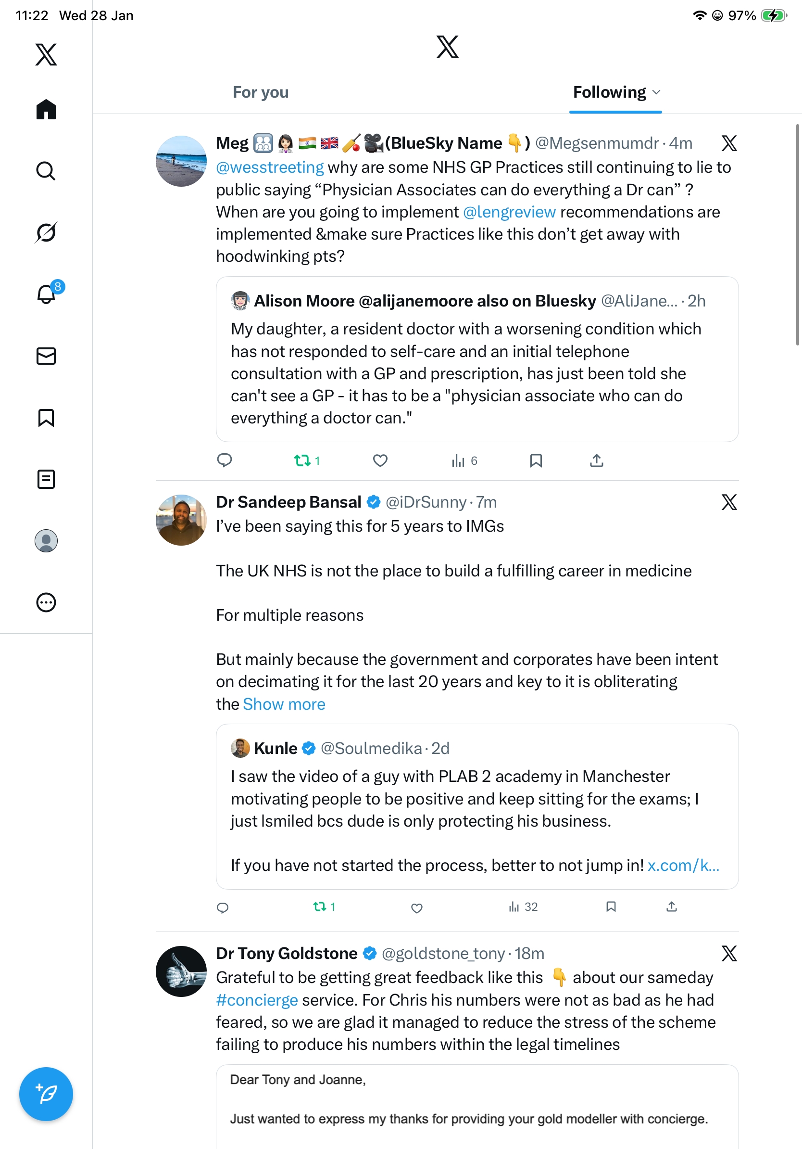Open the search magnifier in sidebar
The height and width of the screenshot is (1149, 802).
(x=46, y=171)
